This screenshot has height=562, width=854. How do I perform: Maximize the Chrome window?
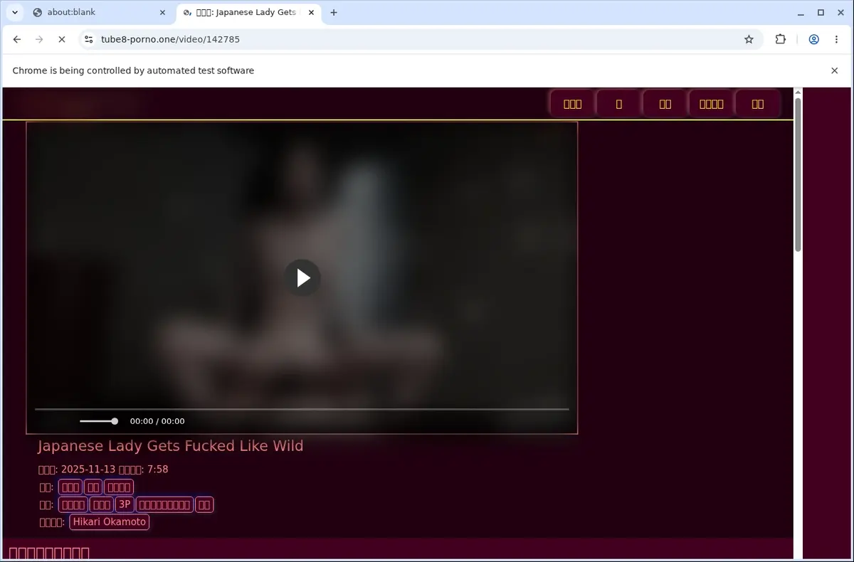coord(821,12)
